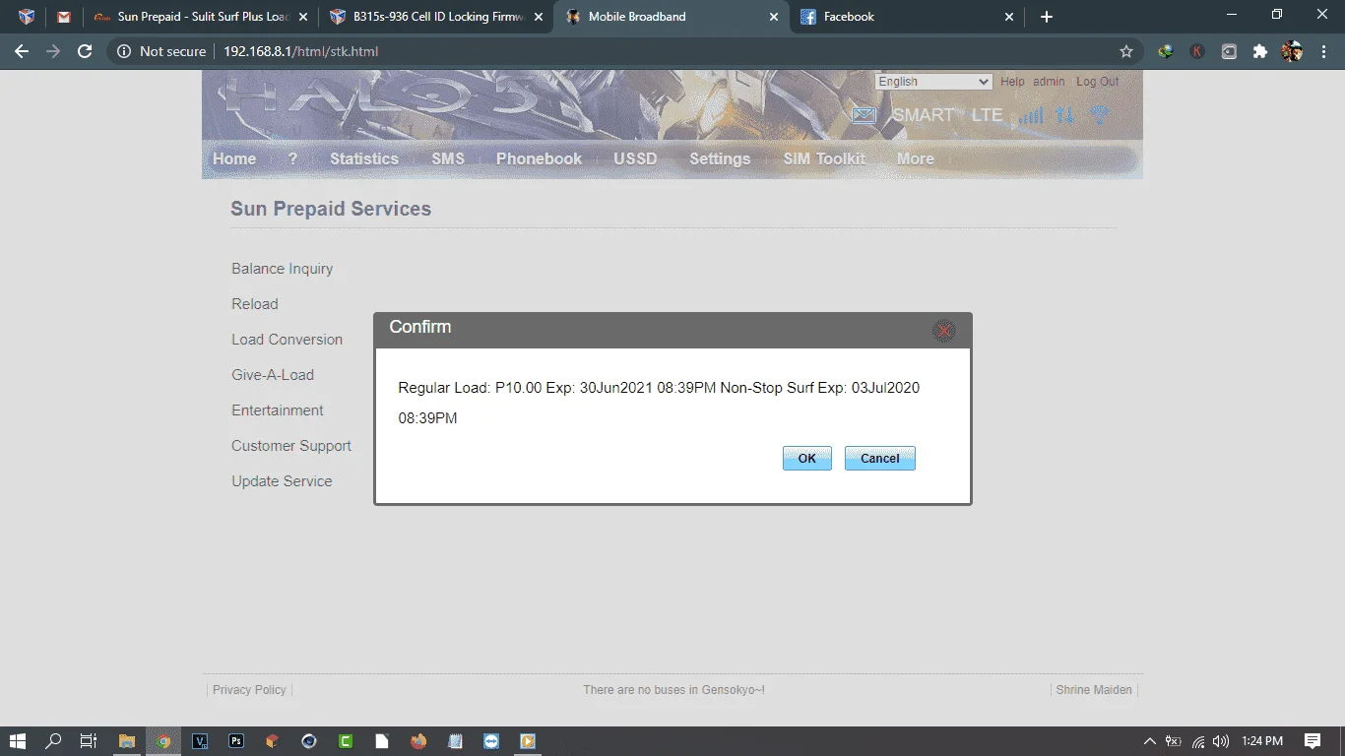This screenshot has height=756, width=1345.
Task: Switch to the SMS menu
Action: click(x=448, y=158)
